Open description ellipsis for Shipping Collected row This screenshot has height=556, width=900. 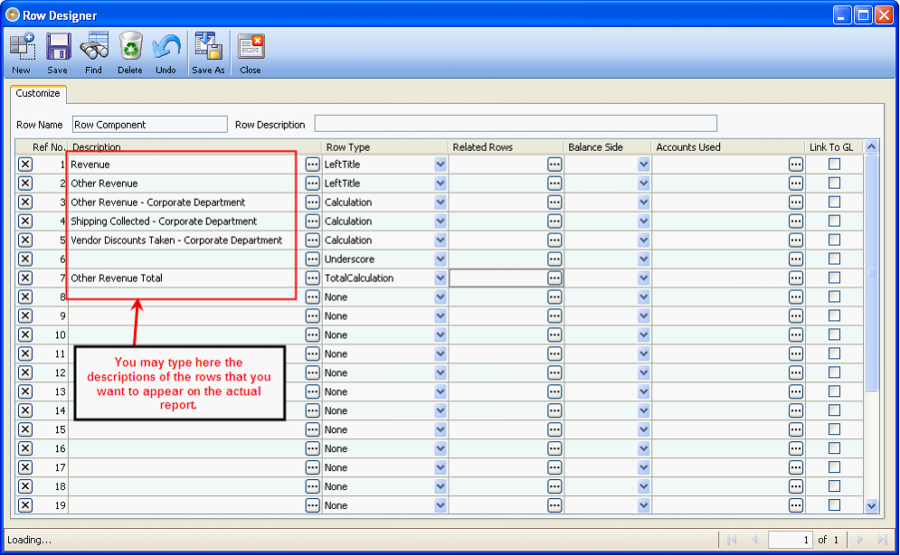tap(312, 221)
